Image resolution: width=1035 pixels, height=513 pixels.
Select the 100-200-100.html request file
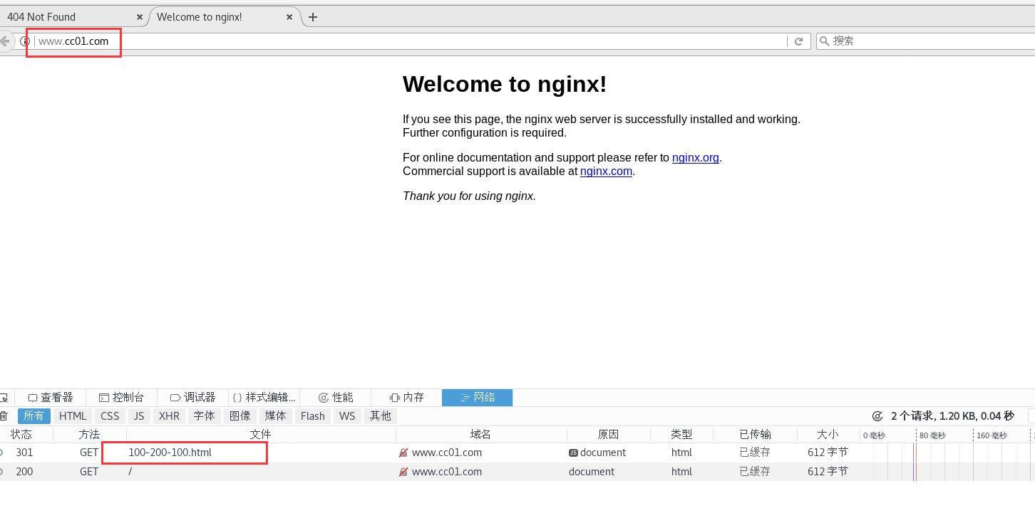tap(170, 453)
